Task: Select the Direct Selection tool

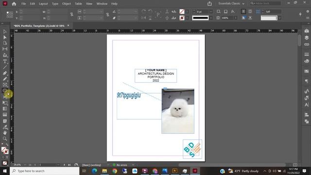Action: click(x=5, y=37)
